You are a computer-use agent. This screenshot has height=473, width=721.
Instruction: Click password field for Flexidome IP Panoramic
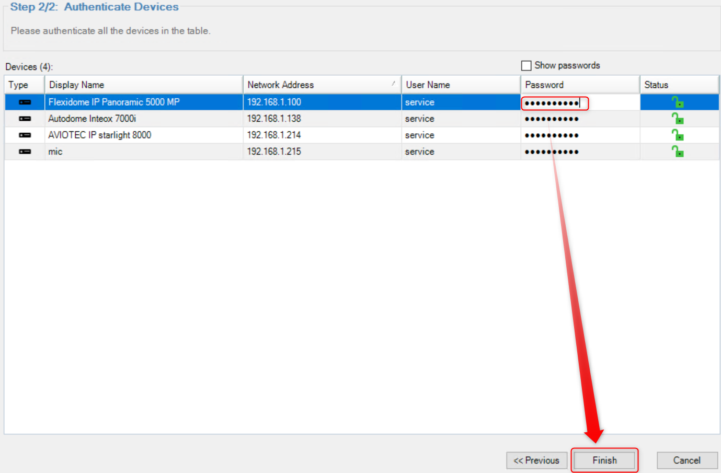tap(554, 103)
